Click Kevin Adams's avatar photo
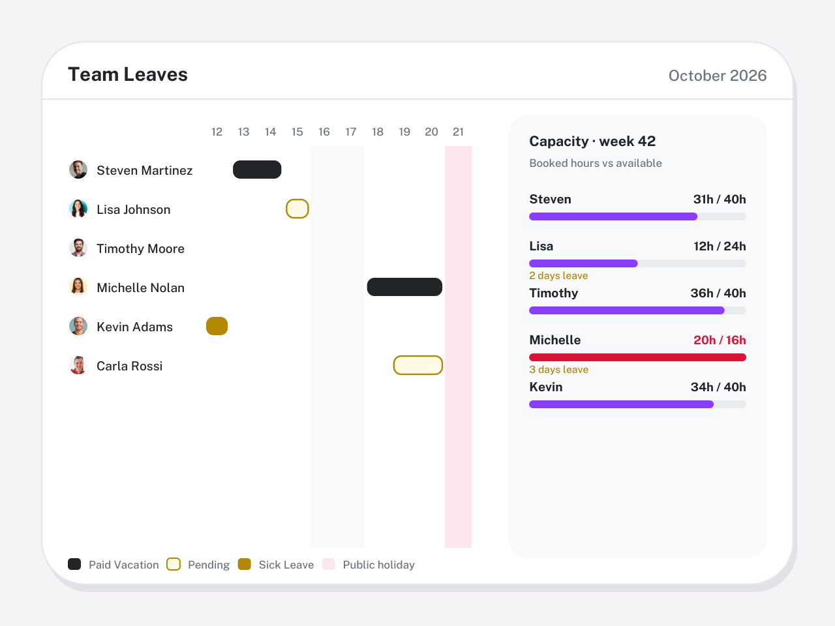The height and width of the screenshot is (626, 835). tap(78, 326)
